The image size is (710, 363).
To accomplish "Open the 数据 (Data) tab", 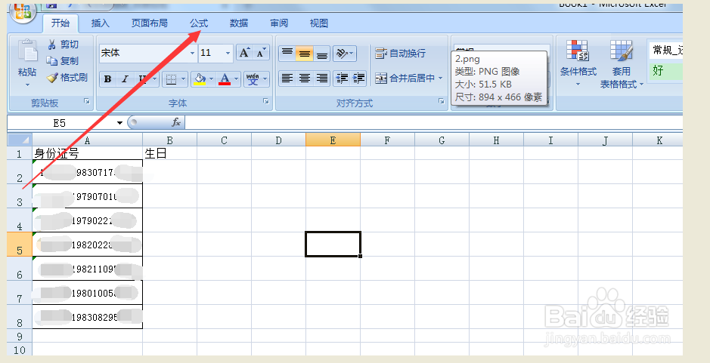I will click(x=239, y=23).
